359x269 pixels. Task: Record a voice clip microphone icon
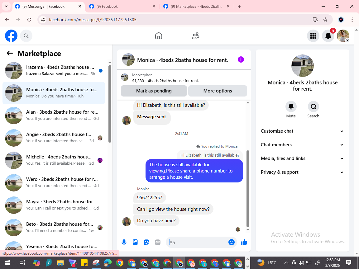(124, 242)
